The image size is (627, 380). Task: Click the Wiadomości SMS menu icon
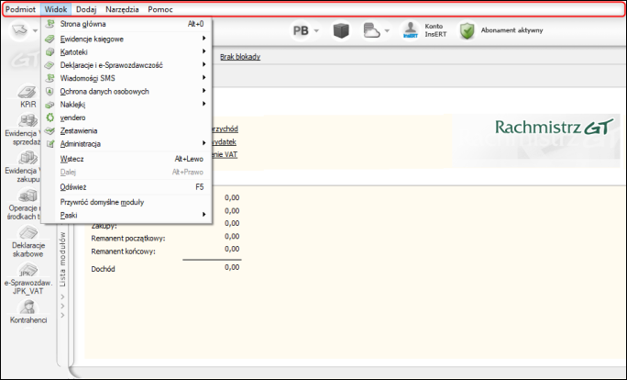click(x=49, y=78)
